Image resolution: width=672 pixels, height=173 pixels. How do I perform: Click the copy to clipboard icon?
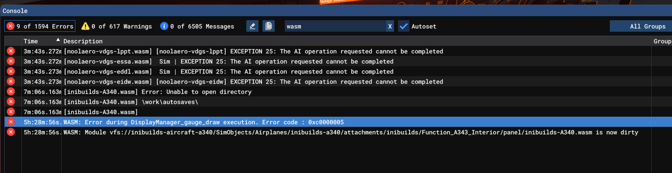(269, 26)
